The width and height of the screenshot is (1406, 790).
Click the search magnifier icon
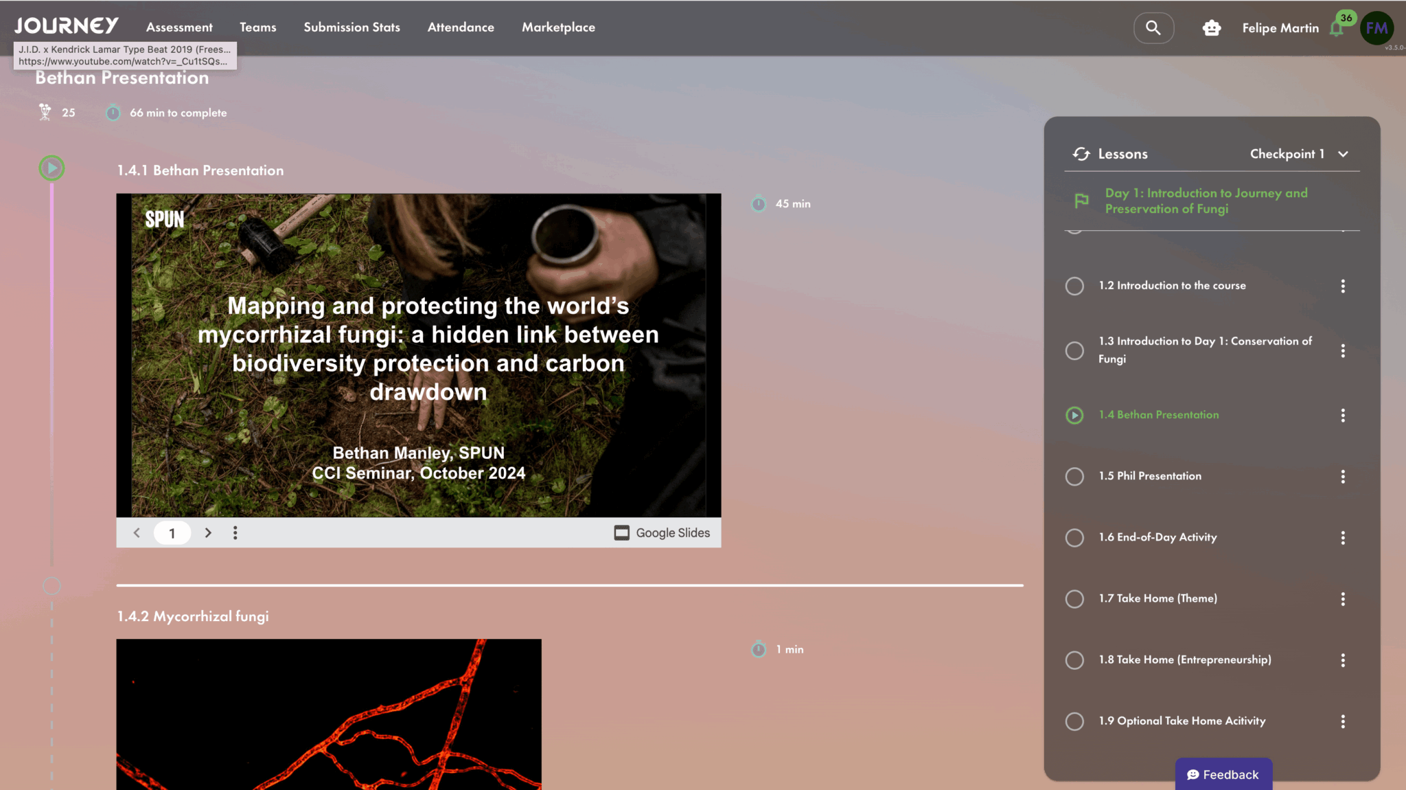click(x=1153, y=28)
